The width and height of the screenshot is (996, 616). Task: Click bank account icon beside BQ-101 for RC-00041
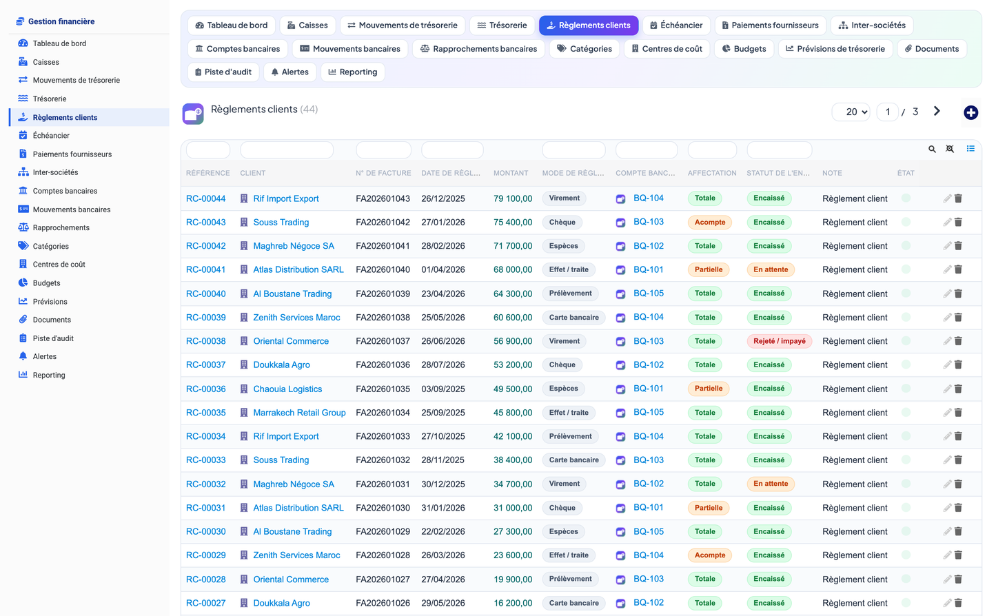pyautogui.click(x=620, y=270)
